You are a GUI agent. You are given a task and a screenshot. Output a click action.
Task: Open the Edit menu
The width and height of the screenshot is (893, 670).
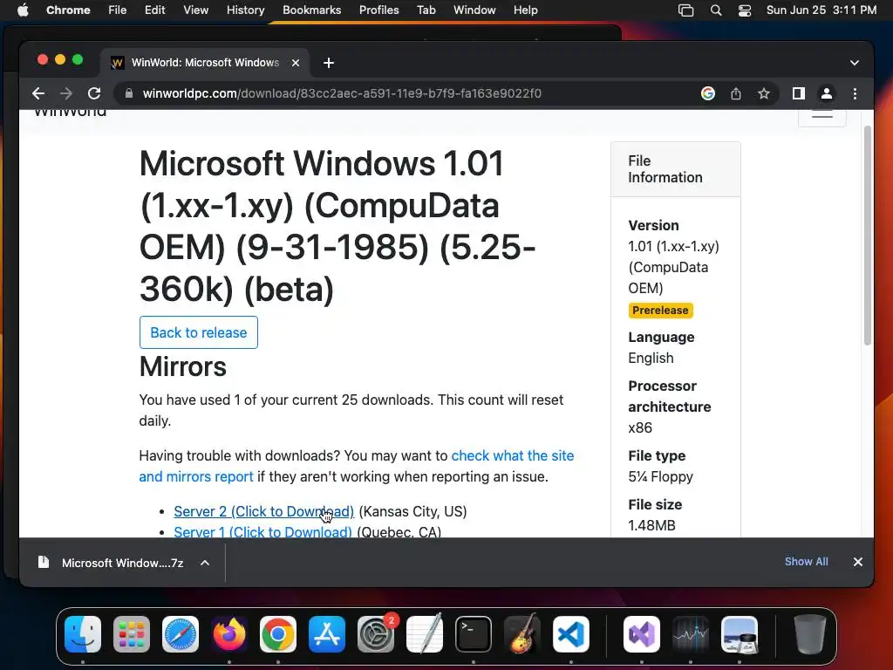155,10
